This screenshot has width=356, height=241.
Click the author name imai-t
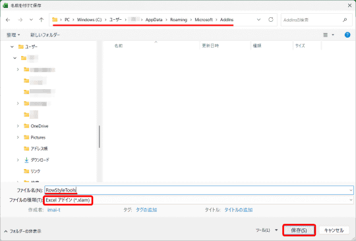tap(54, 210)
